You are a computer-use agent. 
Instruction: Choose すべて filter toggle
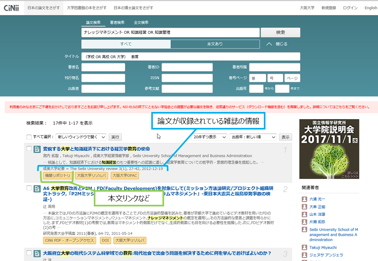(126, 44)
